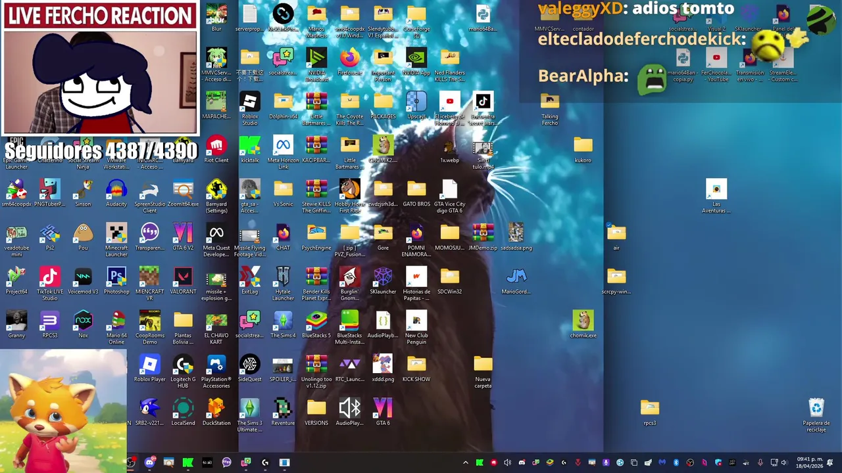This screenshot has width=842, height=473.
Task: Open the PsychEngine folder
Action: click(x=316, y=236)
